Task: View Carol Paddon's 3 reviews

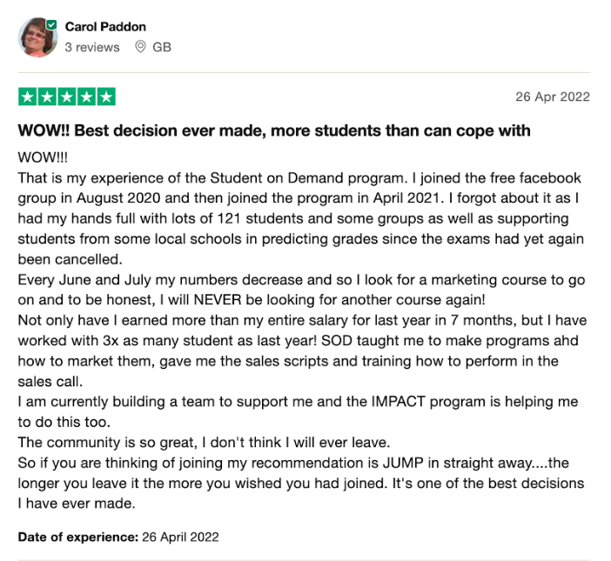Action: pos(91,47)
